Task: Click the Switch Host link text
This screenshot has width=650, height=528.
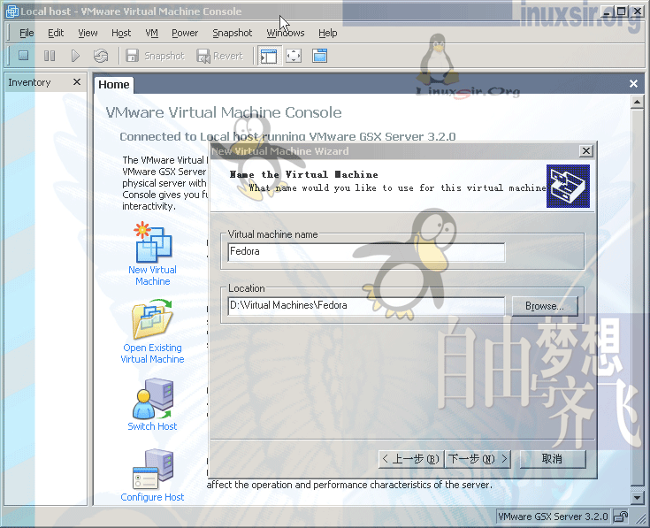Action: coord(152,426)
